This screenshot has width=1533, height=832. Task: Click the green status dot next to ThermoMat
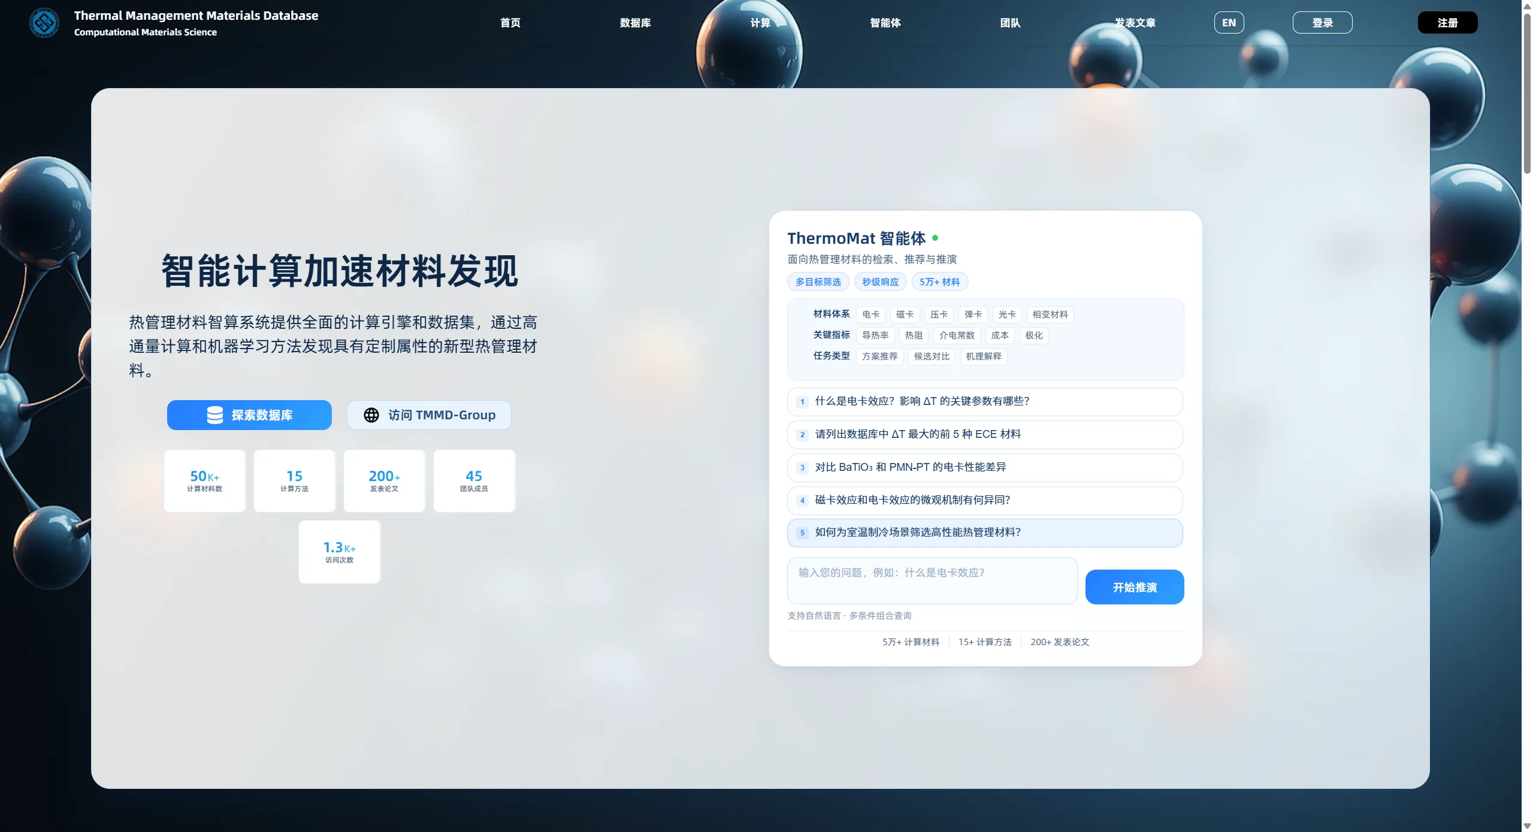click(x=935, y=238)
